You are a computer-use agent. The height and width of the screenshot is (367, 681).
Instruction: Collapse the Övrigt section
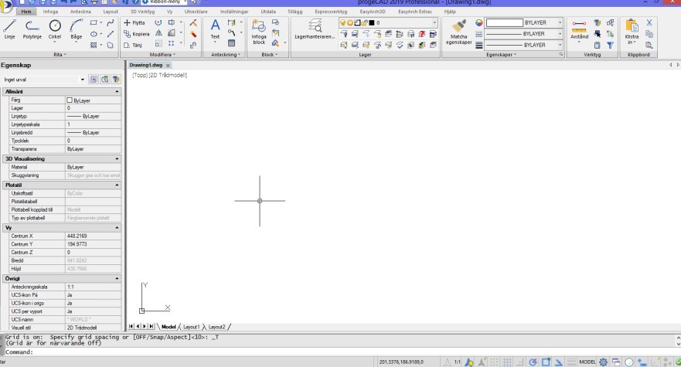117,278
